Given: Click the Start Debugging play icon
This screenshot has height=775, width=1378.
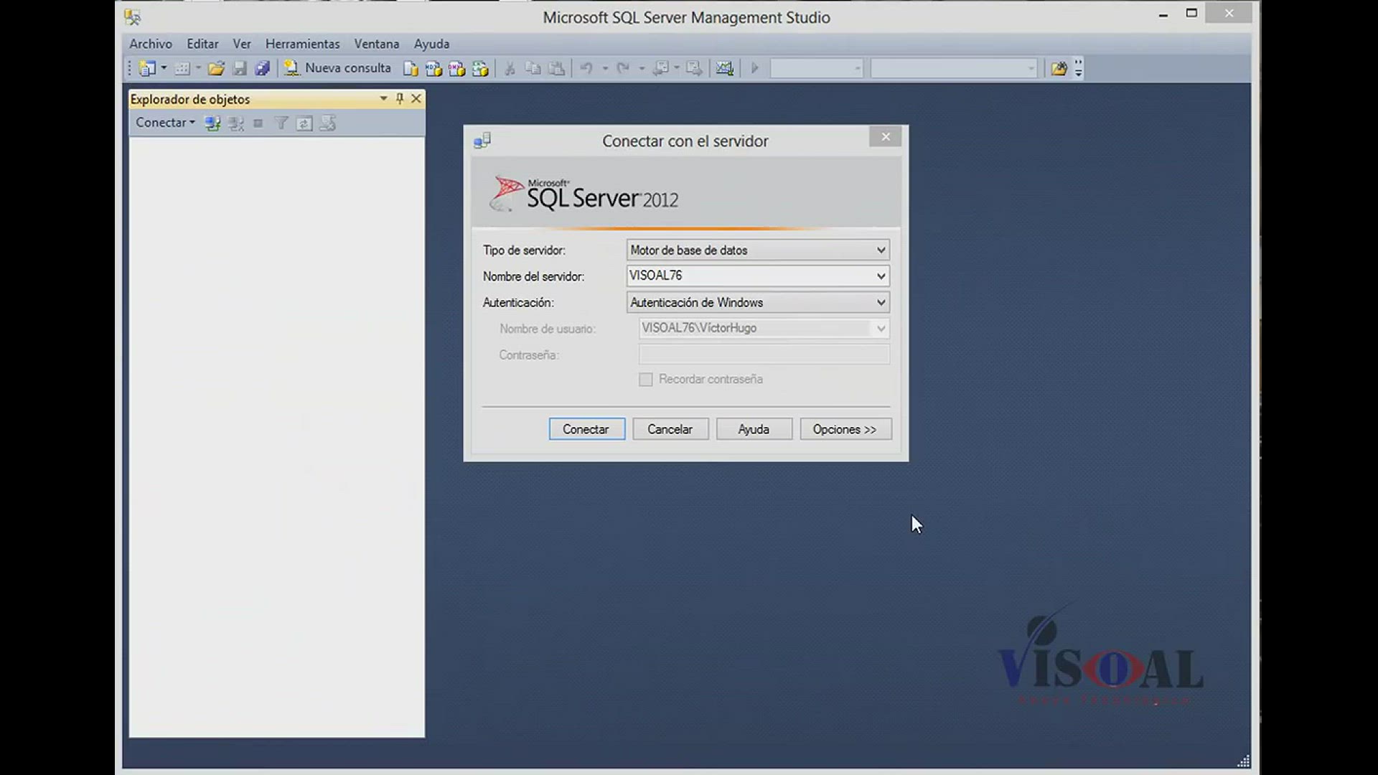Looking at the screenshot, I should pyautogui.click(x=754, y=68).
